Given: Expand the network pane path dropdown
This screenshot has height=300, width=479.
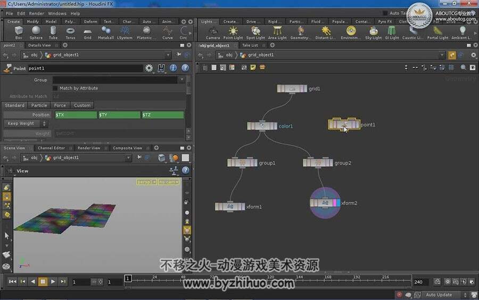Looking at the screenshot, I should click(x=442, y=55).
